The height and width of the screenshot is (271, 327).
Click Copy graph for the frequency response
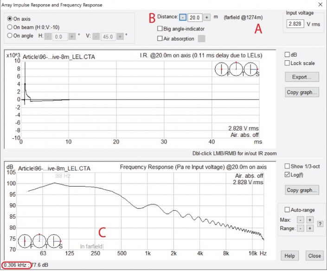(x=302, y=190)
